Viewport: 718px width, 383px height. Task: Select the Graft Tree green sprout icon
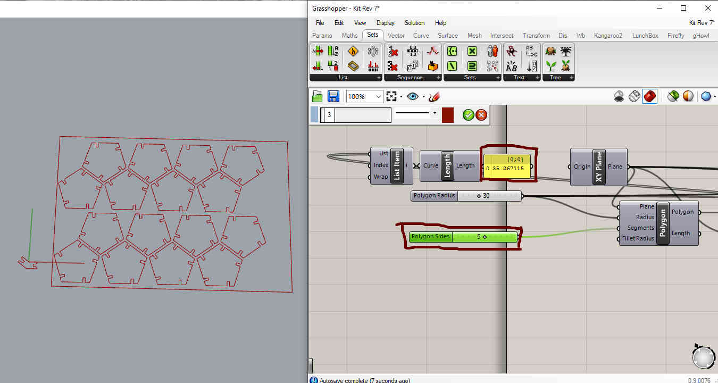[551, 66]
